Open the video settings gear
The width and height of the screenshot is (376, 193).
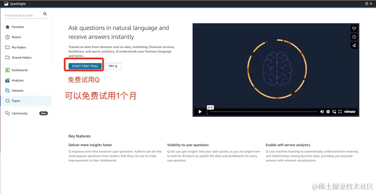tap(328, 112)
